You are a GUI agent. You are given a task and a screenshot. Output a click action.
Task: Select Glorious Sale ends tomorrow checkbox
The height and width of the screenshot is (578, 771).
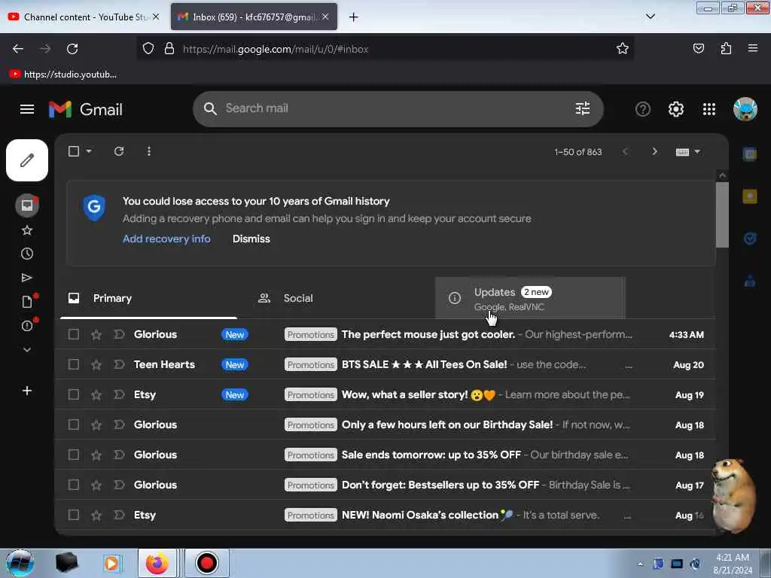(74, 455)
